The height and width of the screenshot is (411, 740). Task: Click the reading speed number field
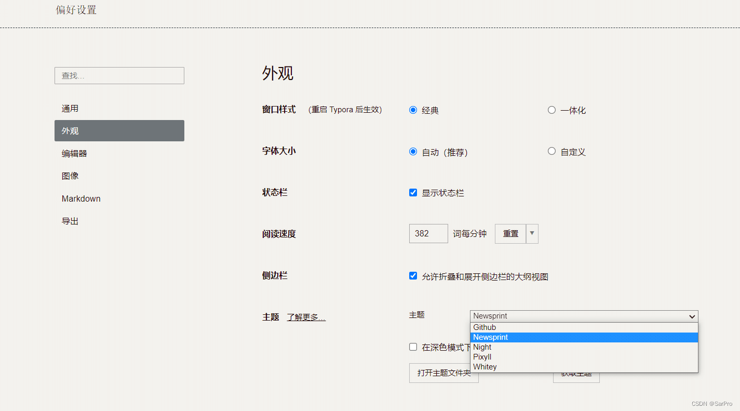pos(428,234)
